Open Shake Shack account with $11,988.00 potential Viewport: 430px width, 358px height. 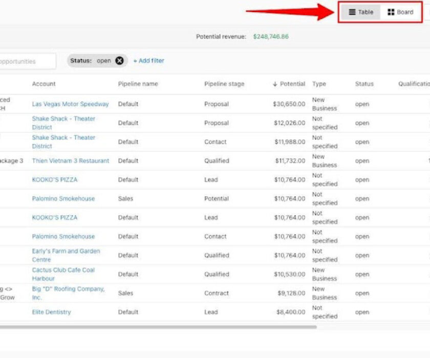63,142
